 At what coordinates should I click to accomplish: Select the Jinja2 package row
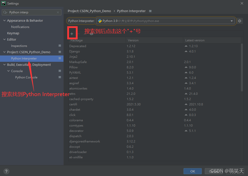point(155,57)
